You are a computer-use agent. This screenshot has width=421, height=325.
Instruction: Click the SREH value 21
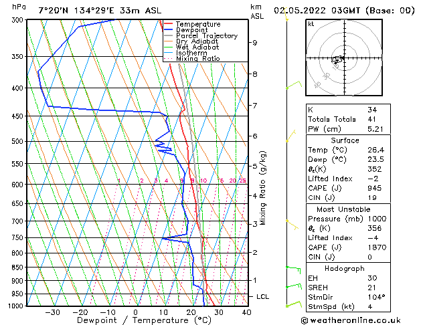tap(371, 288)
